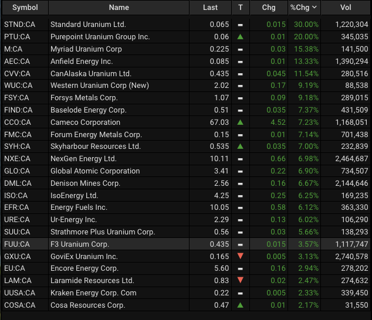Select the STND:CA symbol
372x320 pixels.
[x=20, y=25]
